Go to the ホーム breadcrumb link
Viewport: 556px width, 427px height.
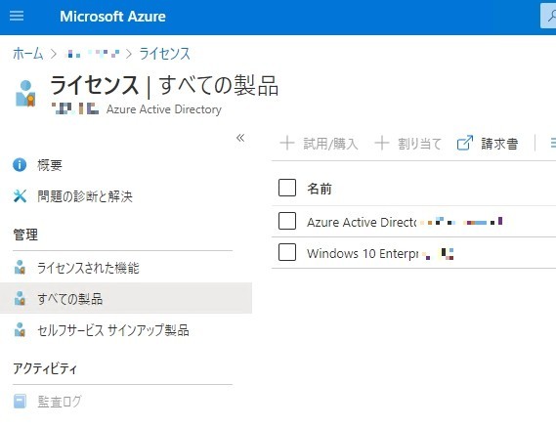tap(27, 54)
